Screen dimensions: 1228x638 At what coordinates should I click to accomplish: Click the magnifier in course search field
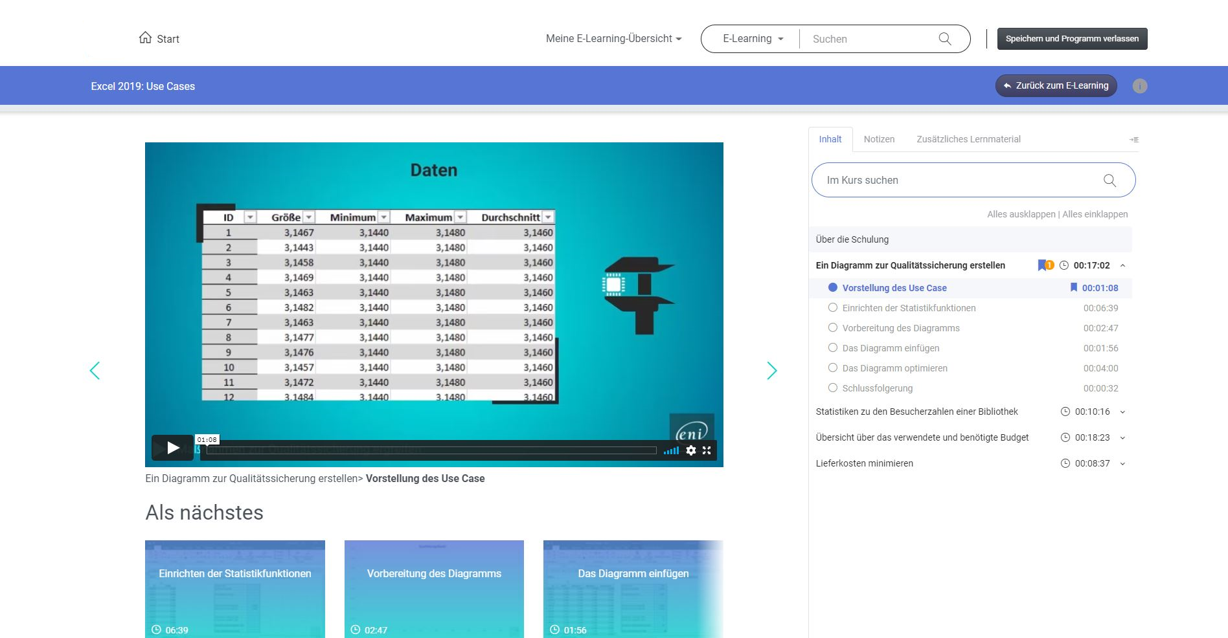click(x=1109, y=181)
